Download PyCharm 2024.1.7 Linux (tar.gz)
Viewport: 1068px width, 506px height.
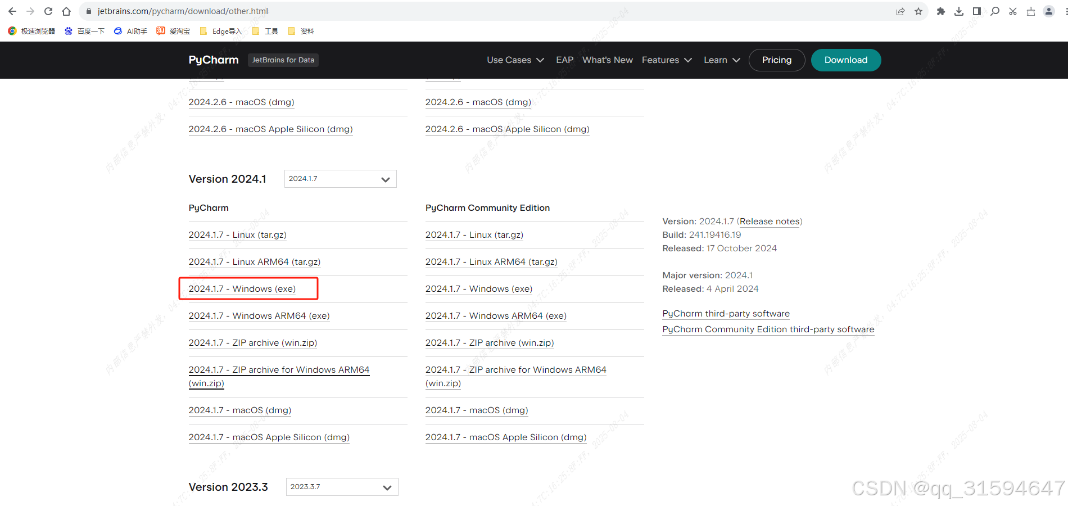click(237, 235)
